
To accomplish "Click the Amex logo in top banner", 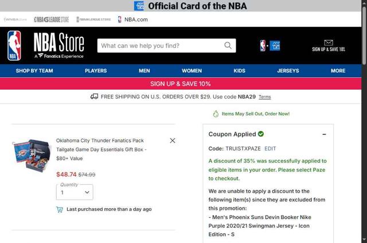I will [139, 6].
